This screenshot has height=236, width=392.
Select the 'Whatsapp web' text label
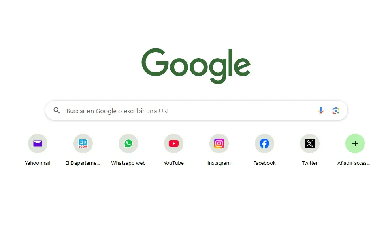click(x=128, y=163)
